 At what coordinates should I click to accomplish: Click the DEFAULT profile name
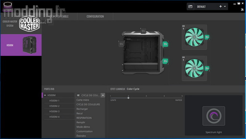pos(201,6)
